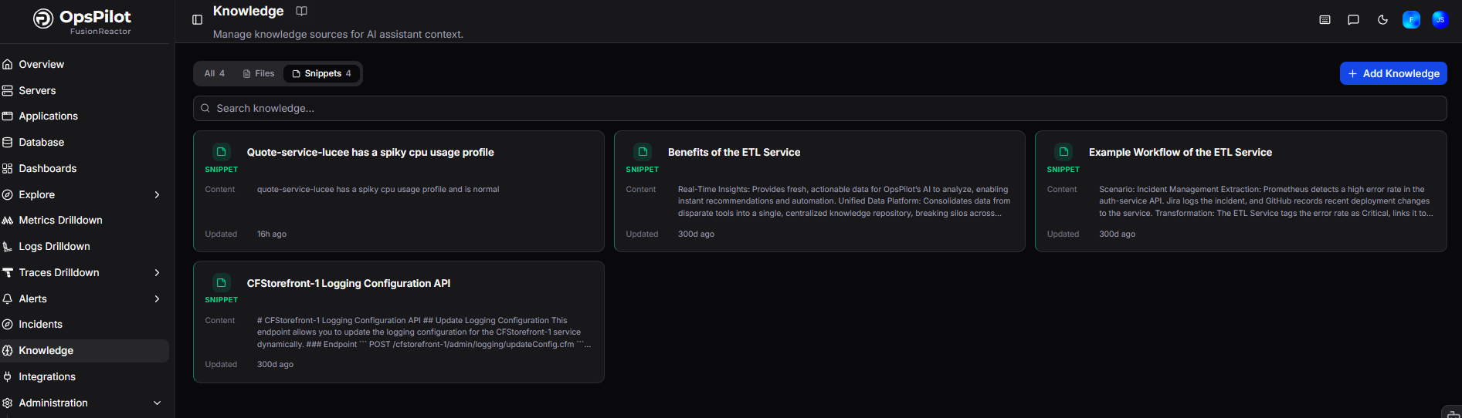Open keyboard shortcuts icon in header
This screenshot has width=1462, height=418.
(x=1325, y=20)
